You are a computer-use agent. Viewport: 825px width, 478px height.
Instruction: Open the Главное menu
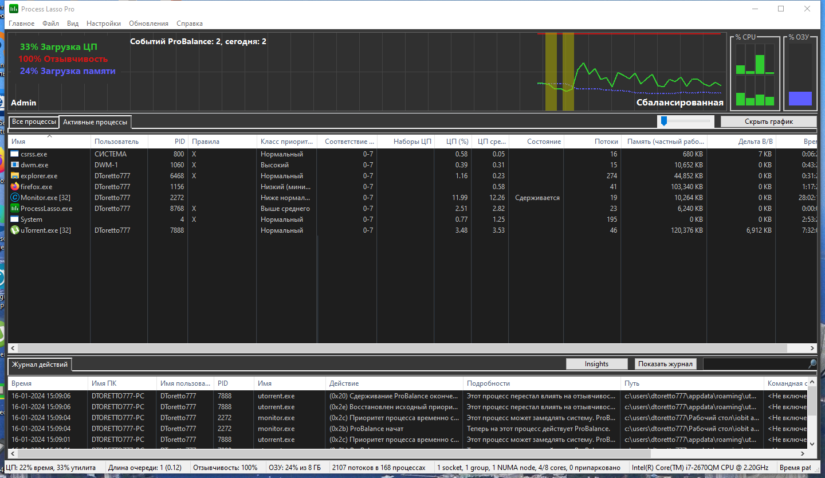tap(21, 23)
